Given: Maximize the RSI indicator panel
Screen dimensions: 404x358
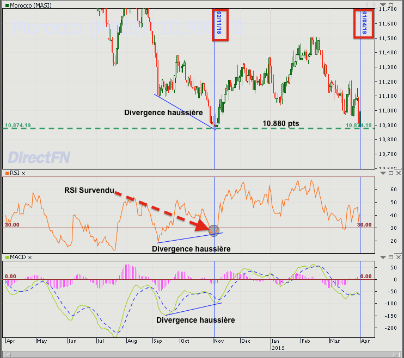Looking at the screenshot, I should click(390, 173).
